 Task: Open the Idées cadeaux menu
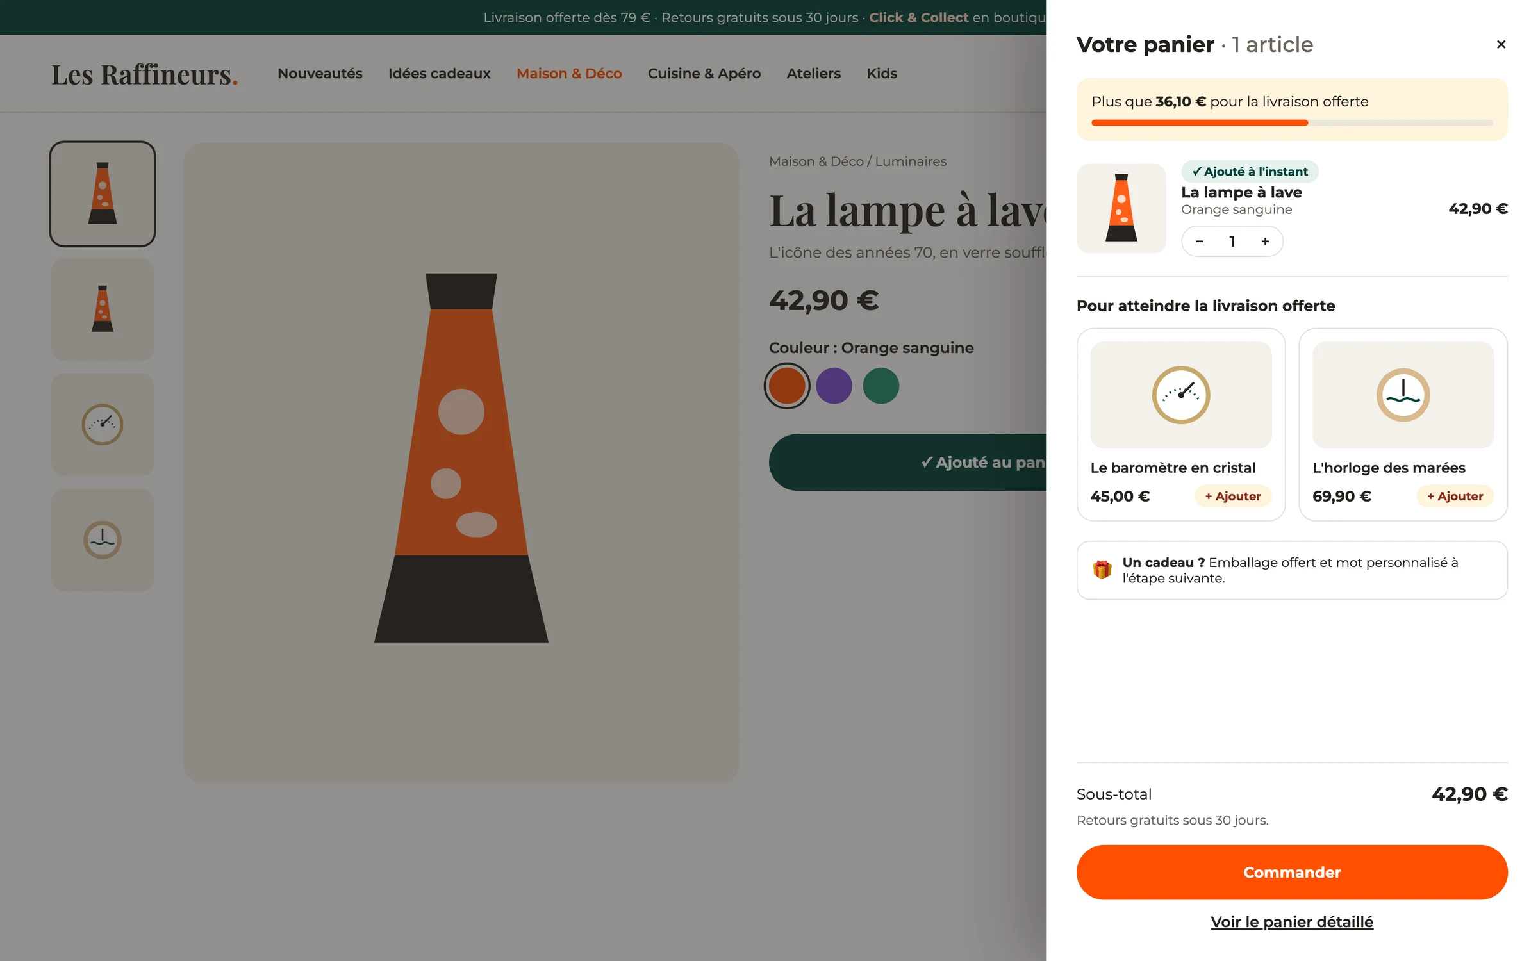tap(439, 74)
